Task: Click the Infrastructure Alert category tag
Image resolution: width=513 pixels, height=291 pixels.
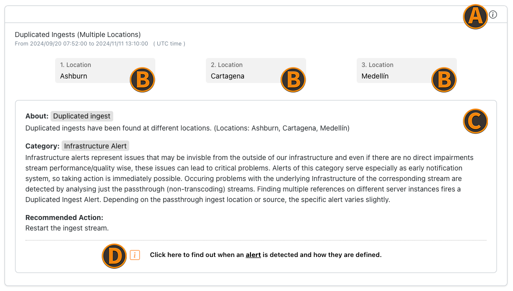Action: pos(95,146)
